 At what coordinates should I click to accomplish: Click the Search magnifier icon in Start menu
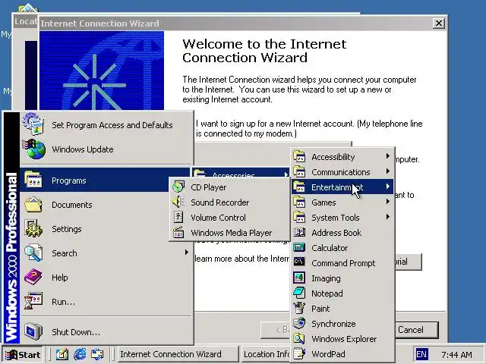33,253
